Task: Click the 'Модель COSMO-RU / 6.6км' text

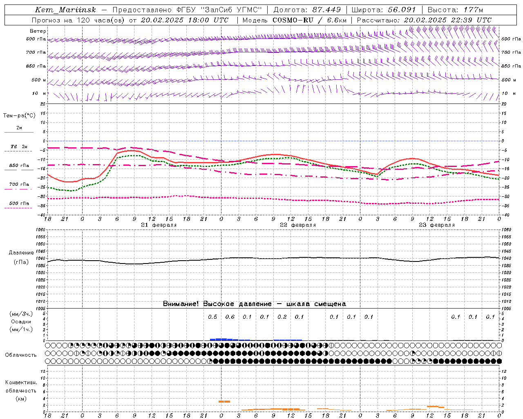Action: tap(294, 20)
